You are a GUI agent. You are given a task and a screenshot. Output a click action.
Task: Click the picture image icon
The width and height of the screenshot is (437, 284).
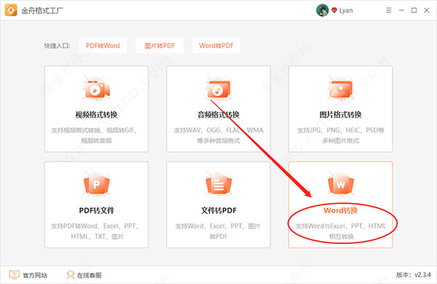click(341, 89)
